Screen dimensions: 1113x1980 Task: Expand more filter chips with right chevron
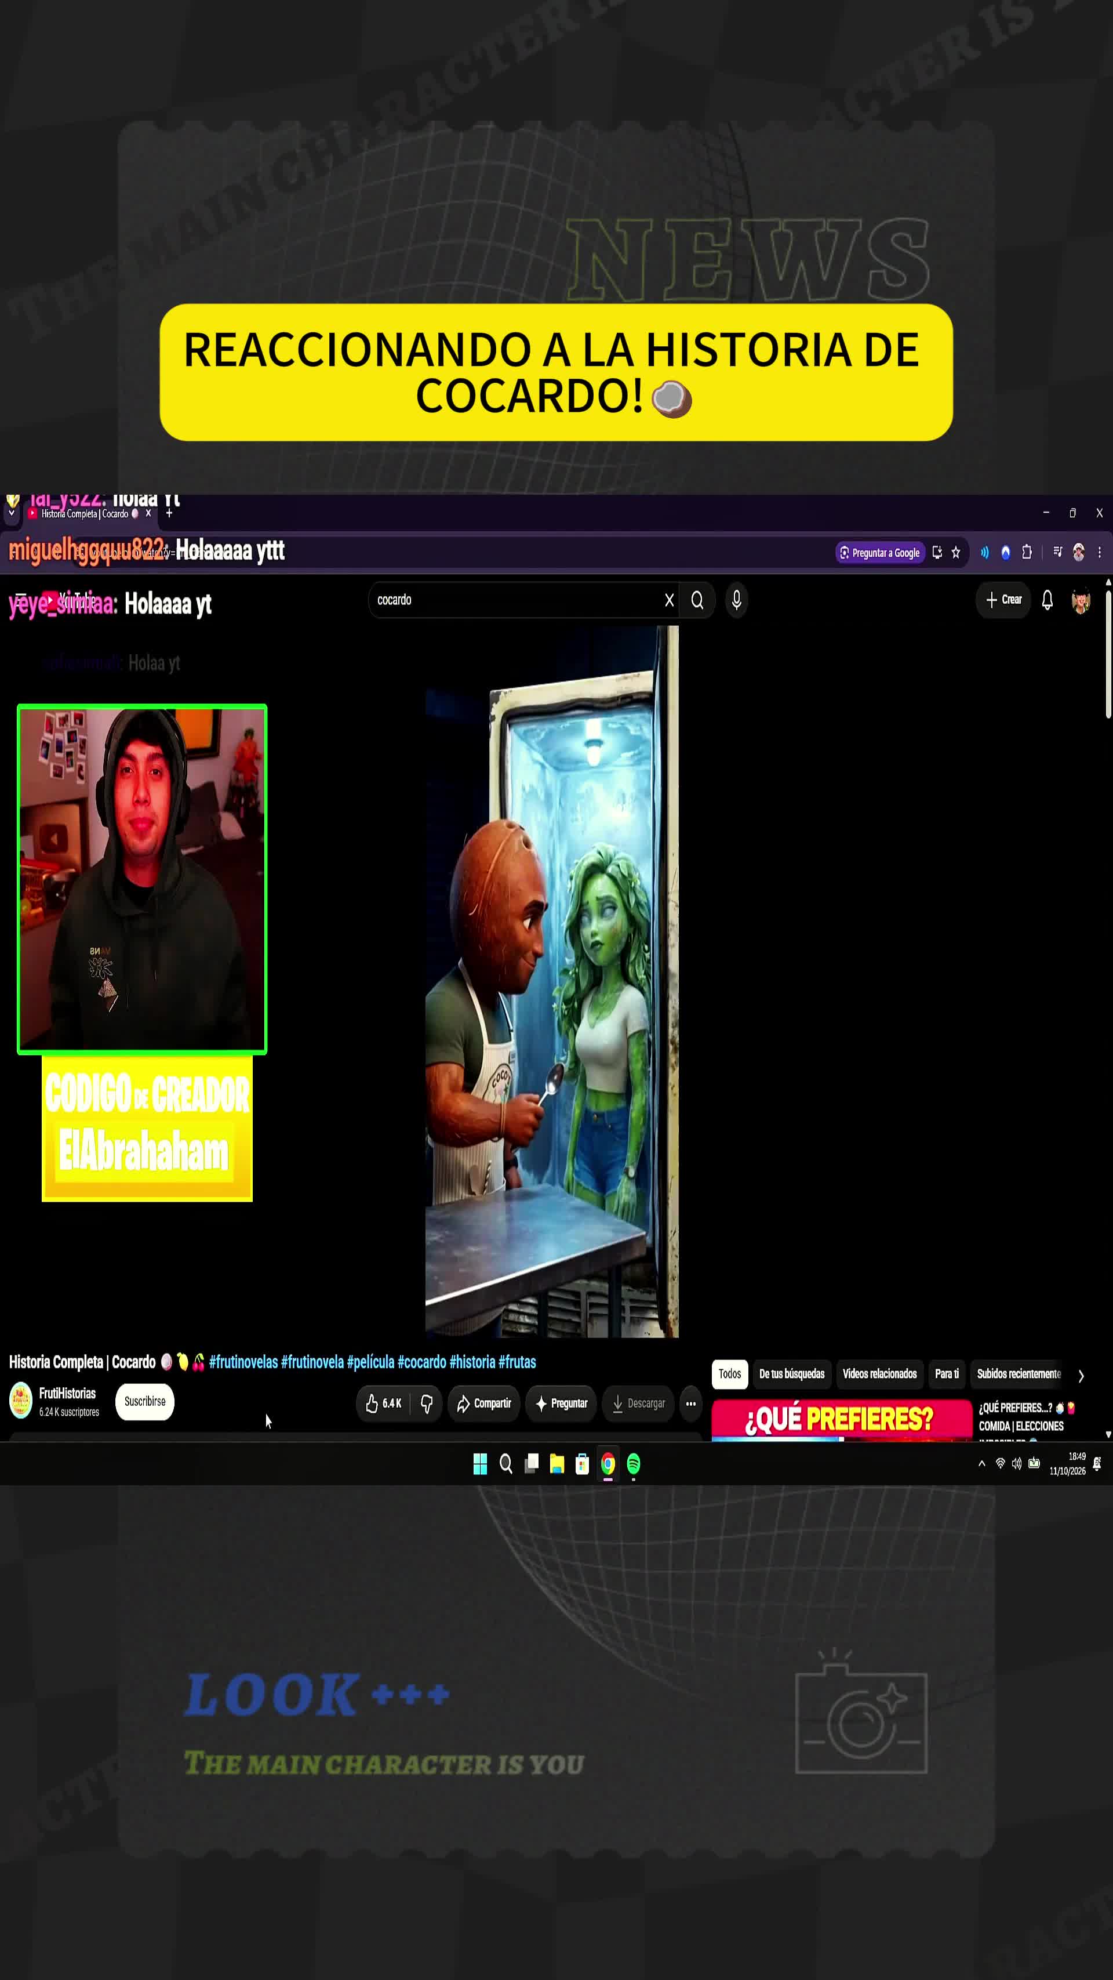[1081, 1376]
